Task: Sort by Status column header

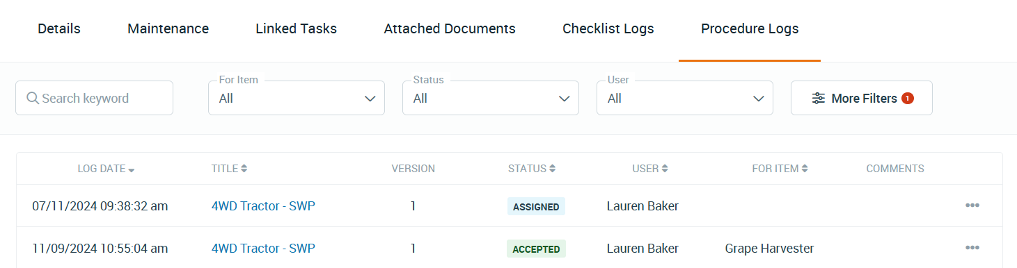Action: coord(532,169)
